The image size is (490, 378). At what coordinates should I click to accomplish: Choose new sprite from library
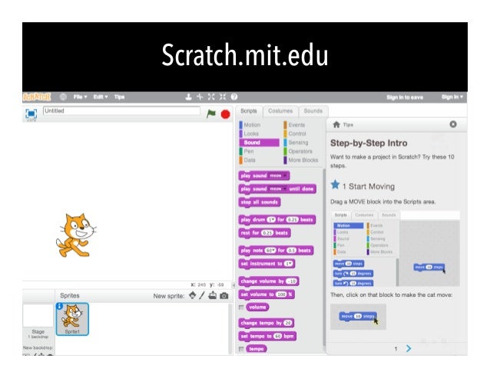193,295
